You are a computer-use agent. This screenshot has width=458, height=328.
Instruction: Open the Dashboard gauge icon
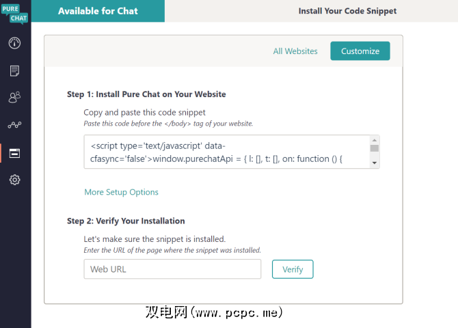pos(15,43)
